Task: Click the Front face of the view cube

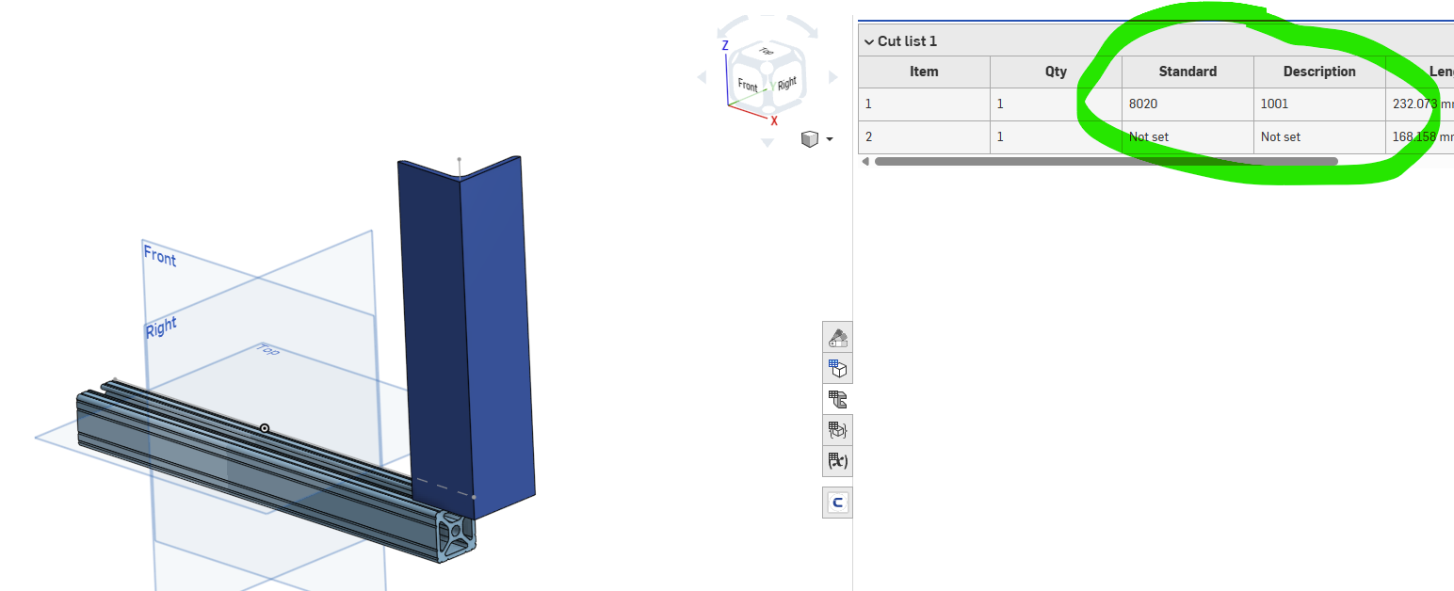Action: (x=748, y=85)
